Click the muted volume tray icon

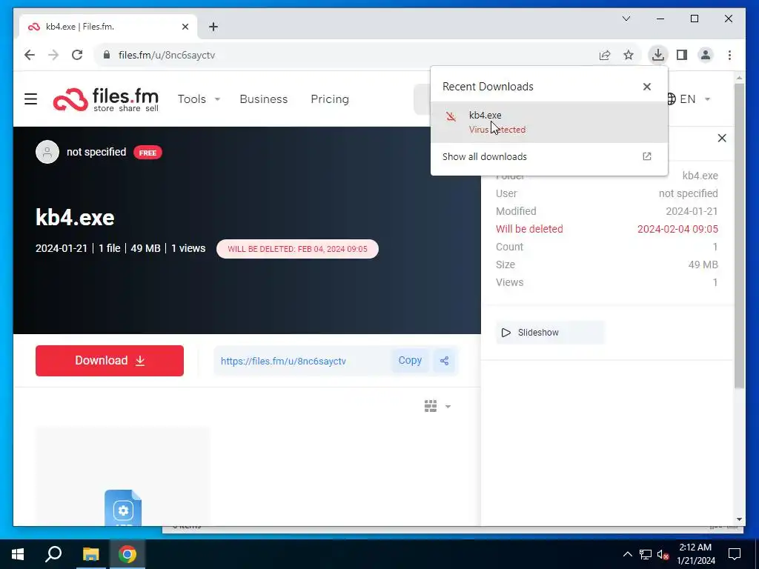point(663,554)
